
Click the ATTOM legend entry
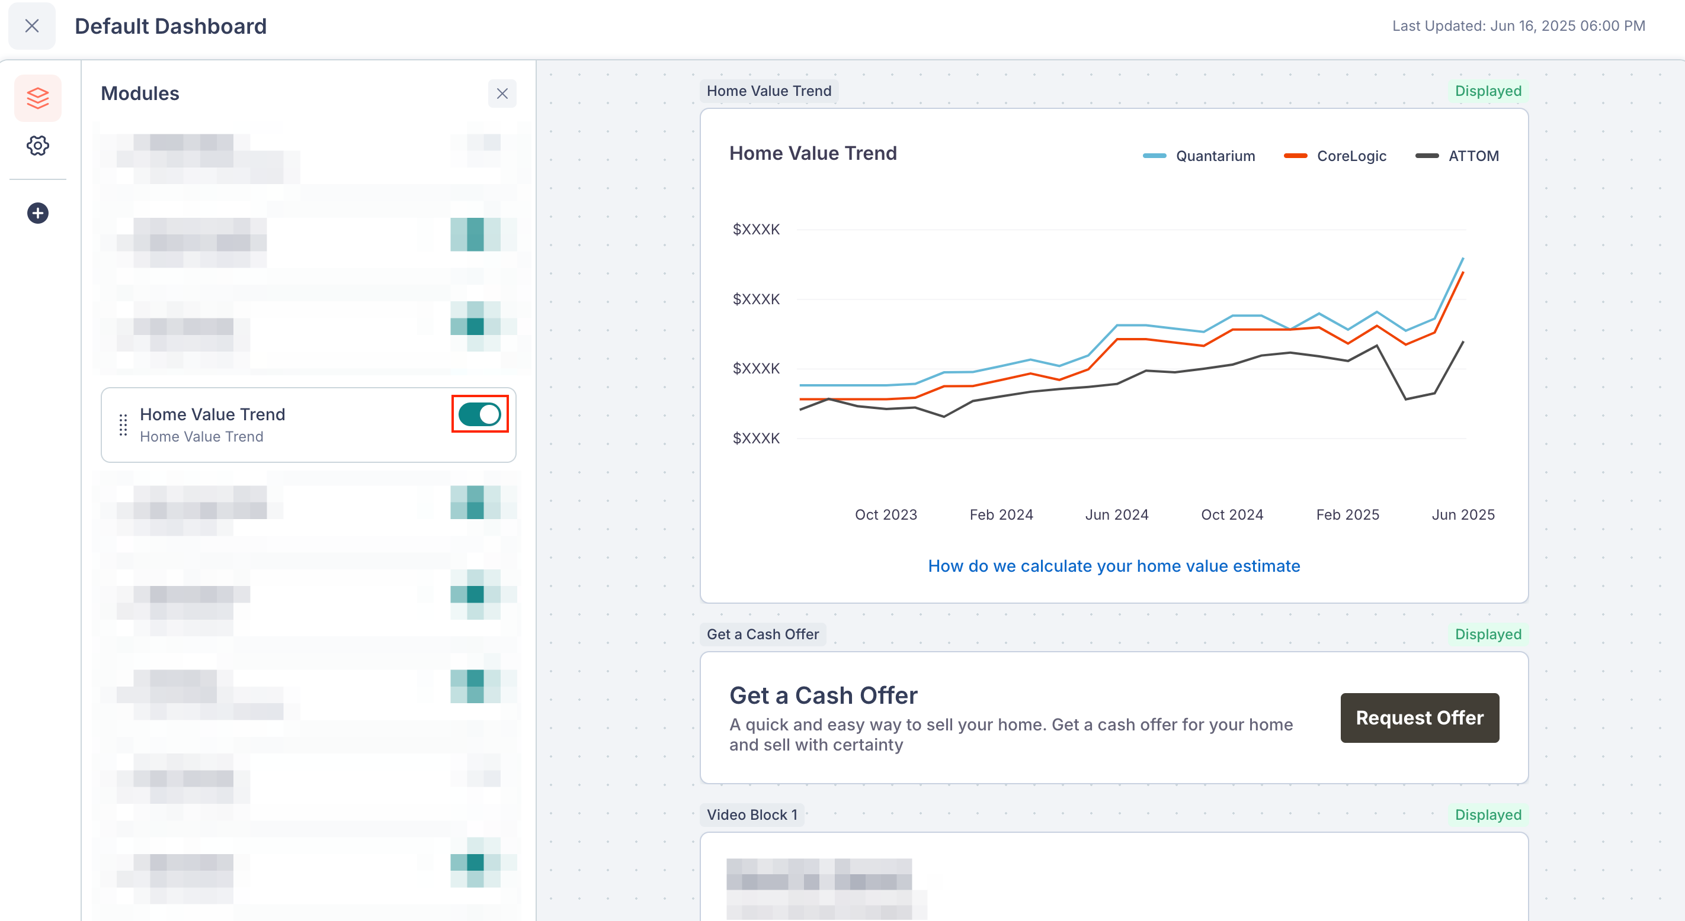point(1457,156)
